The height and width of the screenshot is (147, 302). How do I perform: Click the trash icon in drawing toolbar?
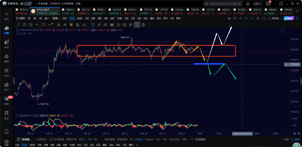point(143,25)
